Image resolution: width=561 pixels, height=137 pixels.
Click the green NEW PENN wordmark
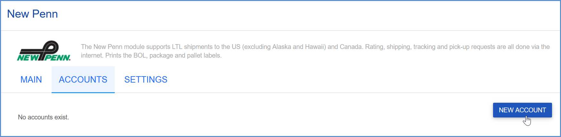tap(44, 58)
